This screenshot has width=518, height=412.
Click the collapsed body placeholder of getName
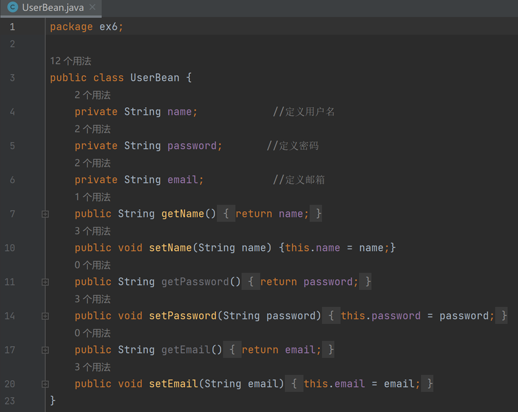tap(269, 213)
